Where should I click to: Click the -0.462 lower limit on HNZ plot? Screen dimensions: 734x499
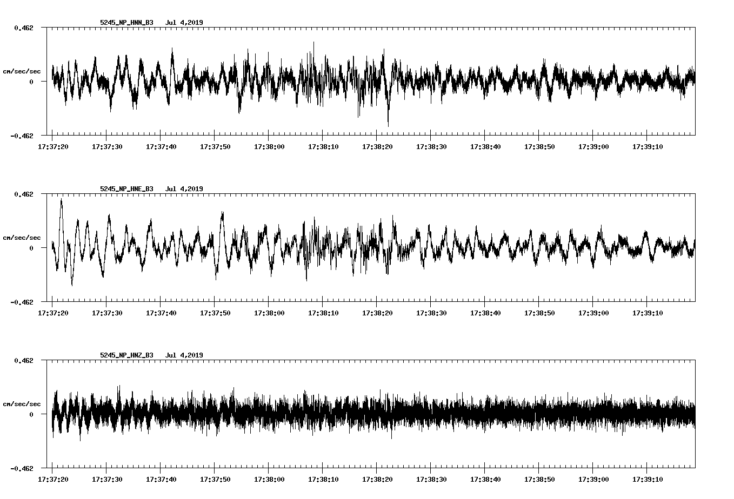pyautogui.click(x=22, y=469)
